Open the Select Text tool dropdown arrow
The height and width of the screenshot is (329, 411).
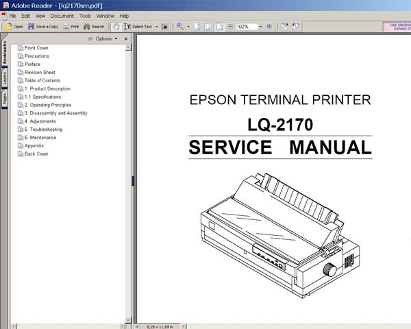(156, 27)
